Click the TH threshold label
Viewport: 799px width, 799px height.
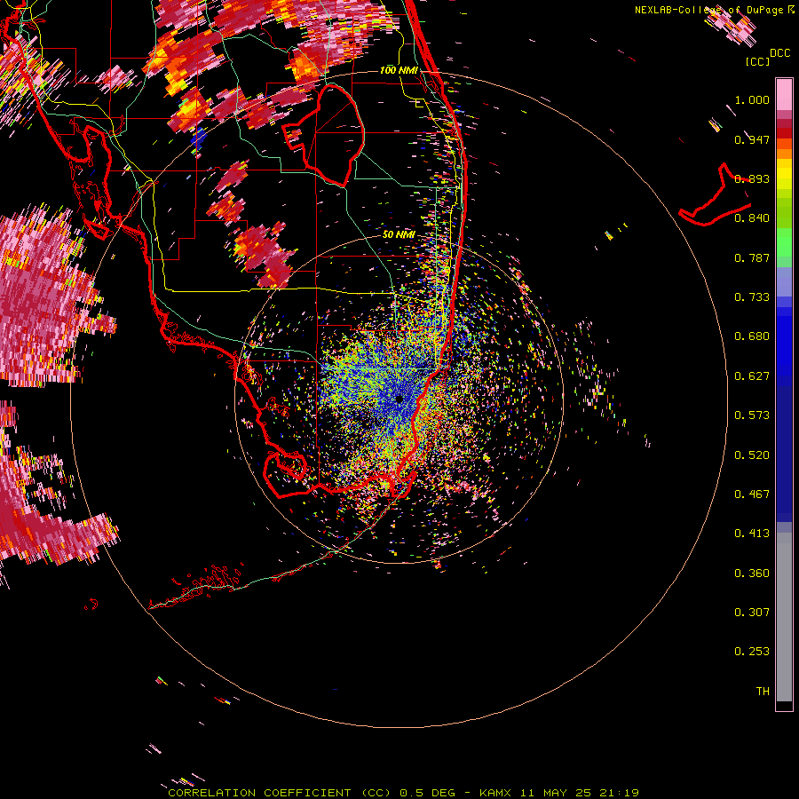click(x=763, y=692)
